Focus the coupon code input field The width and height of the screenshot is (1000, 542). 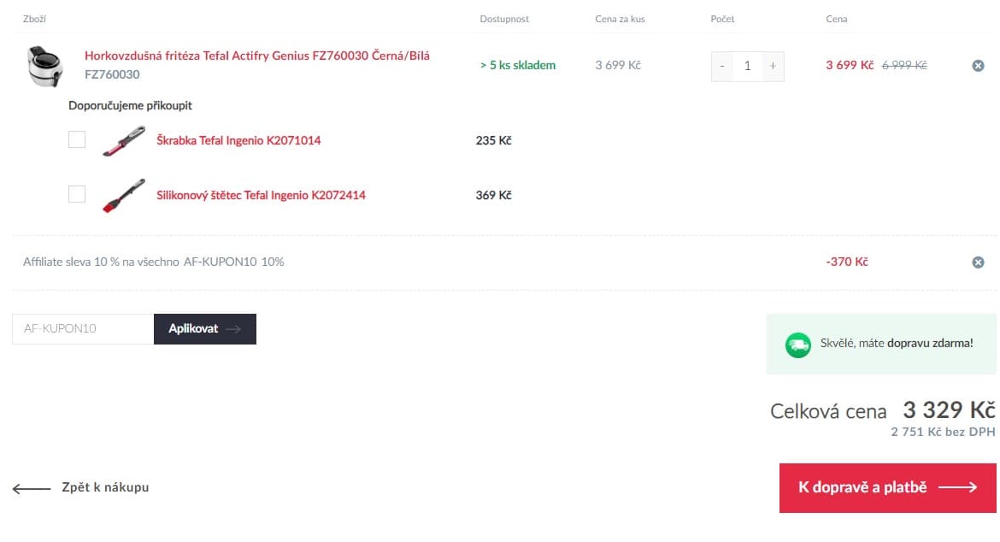coord(83,329)
